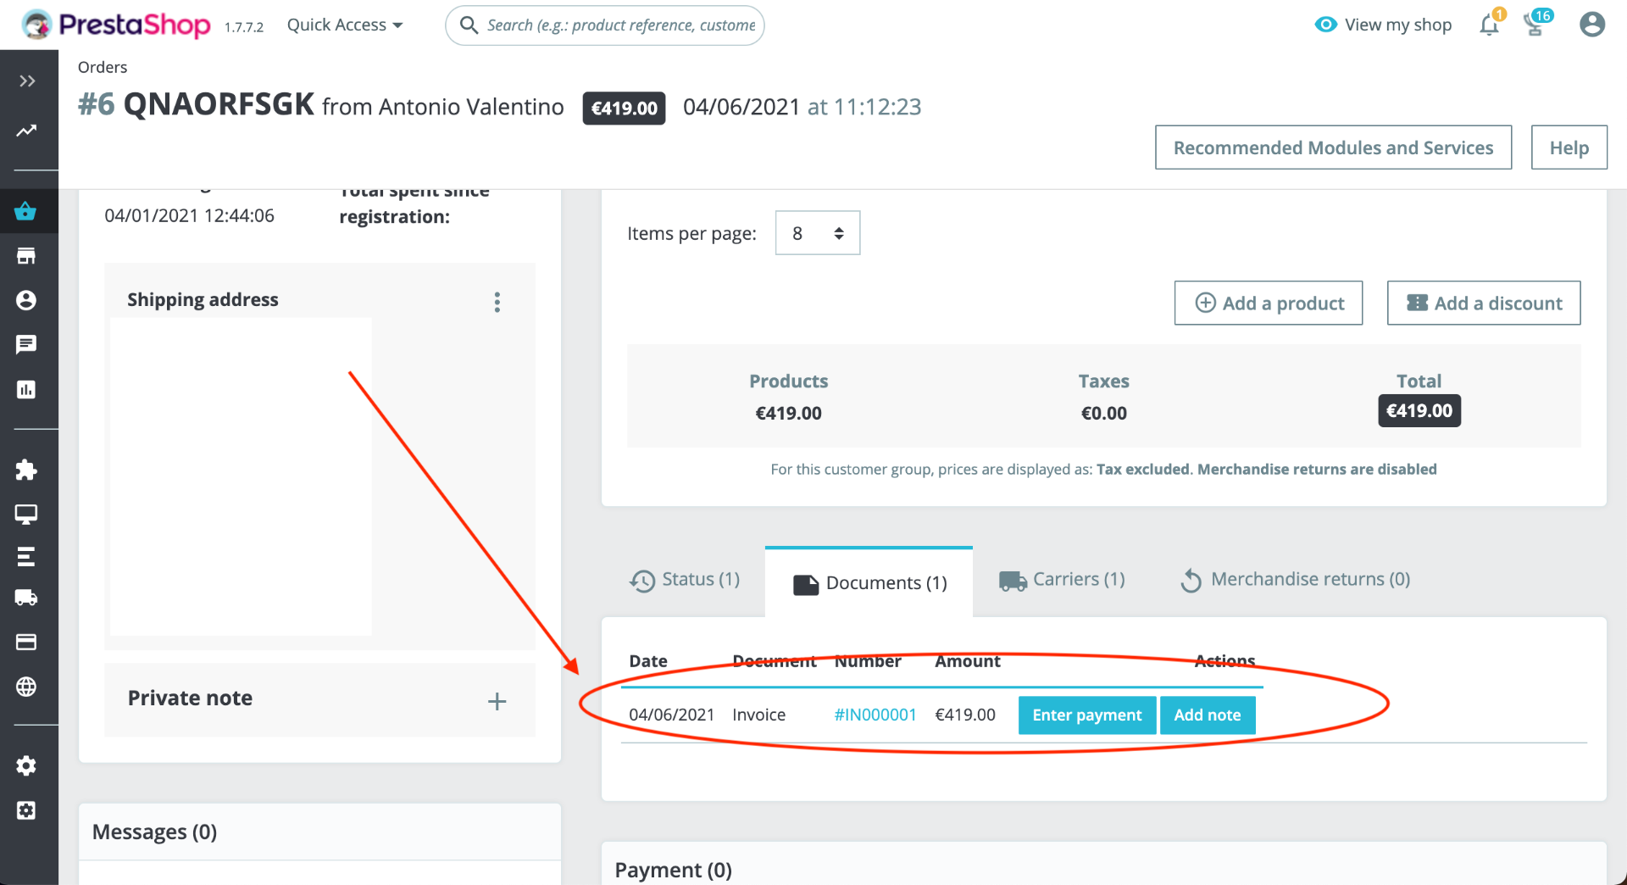The image size is (1627, 885).
Task: Open the Modules puzzle icon
Action: click(26, 470)
